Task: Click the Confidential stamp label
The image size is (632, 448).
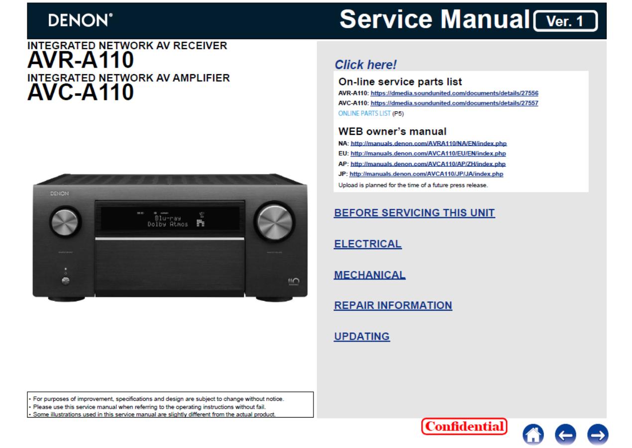Action: (x=464, y=427)
